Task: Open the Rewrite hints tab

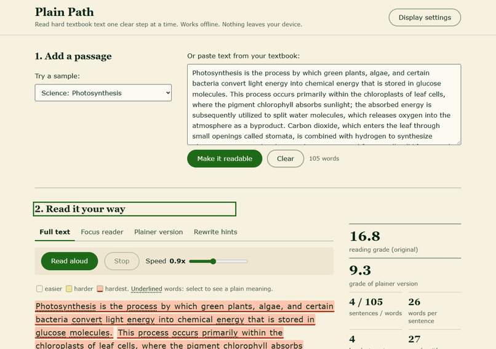Action: pos(215,232)
